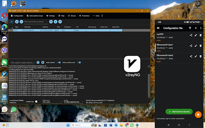Click the Android back navigation icon
Image resolution: width=205 pixels, height=128 pixels.
(189, 125)
